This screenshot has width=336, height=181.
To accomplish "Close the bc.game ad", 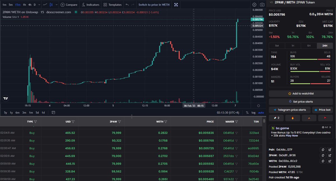I will [x=331, y=127].
